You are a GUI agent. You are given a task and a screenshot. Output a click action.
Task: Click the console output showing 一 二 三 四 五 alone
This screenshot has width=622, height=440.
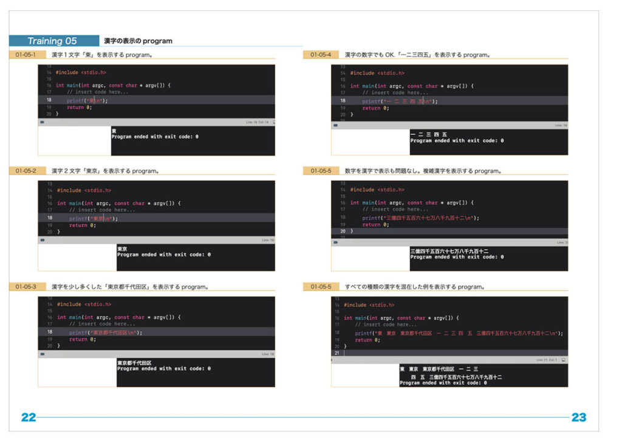tap(429, 134)
